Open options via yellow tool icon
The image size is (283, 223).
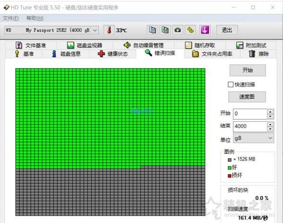(x=190, y=30)
